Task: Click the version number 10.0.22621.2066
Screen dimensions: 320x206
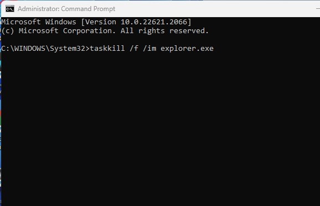Action: 154,22
